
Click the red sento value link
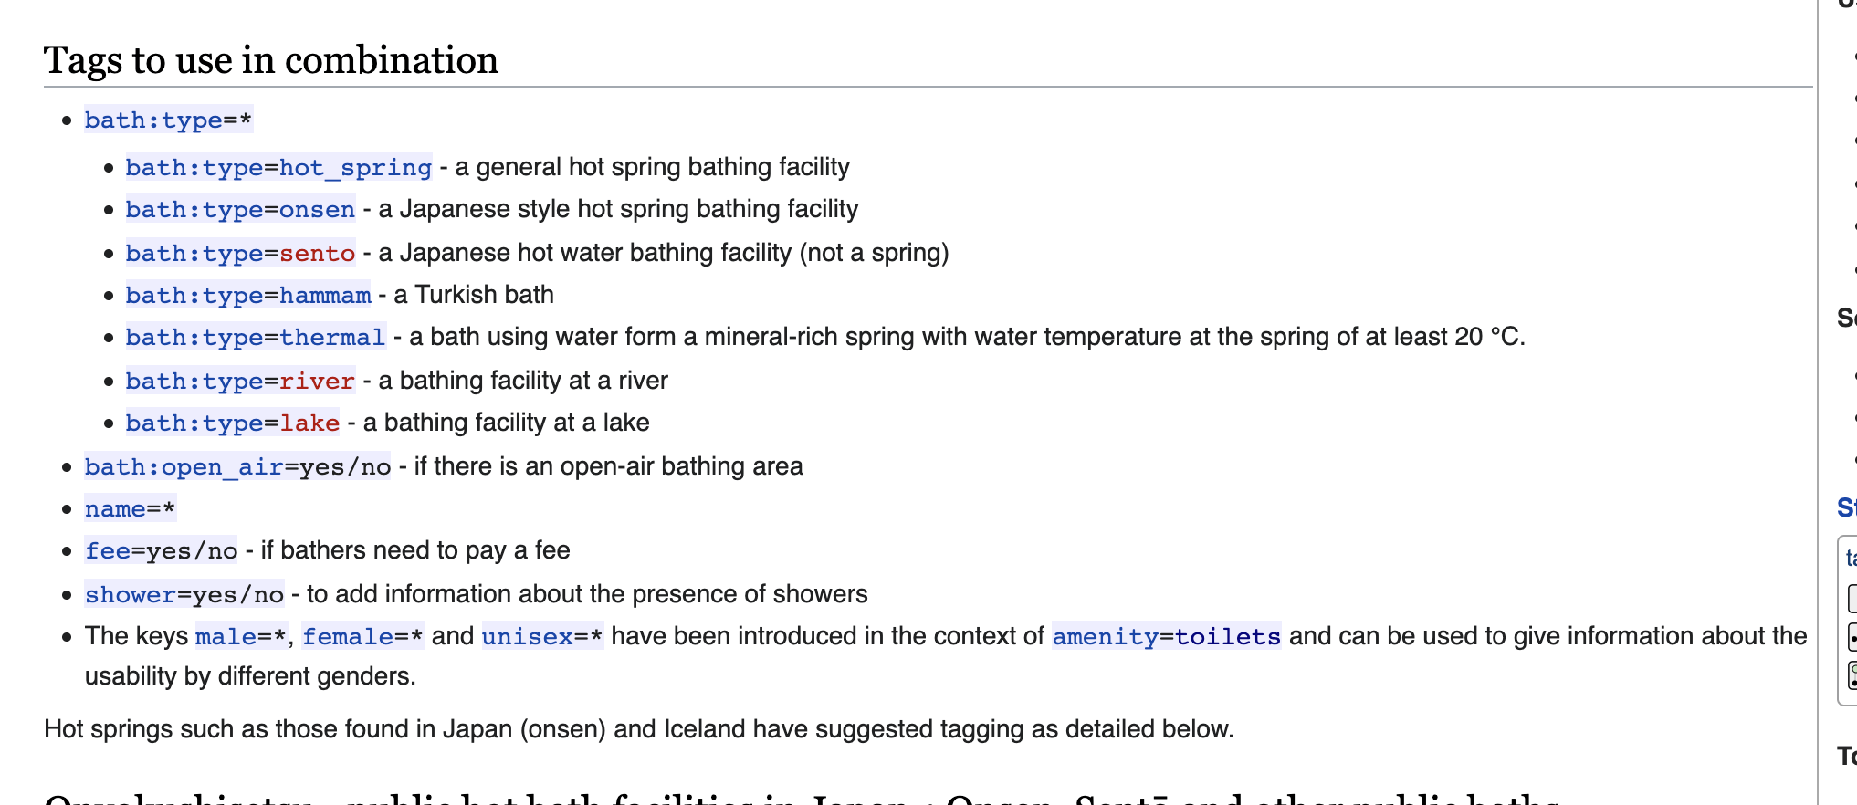(317, 254)
